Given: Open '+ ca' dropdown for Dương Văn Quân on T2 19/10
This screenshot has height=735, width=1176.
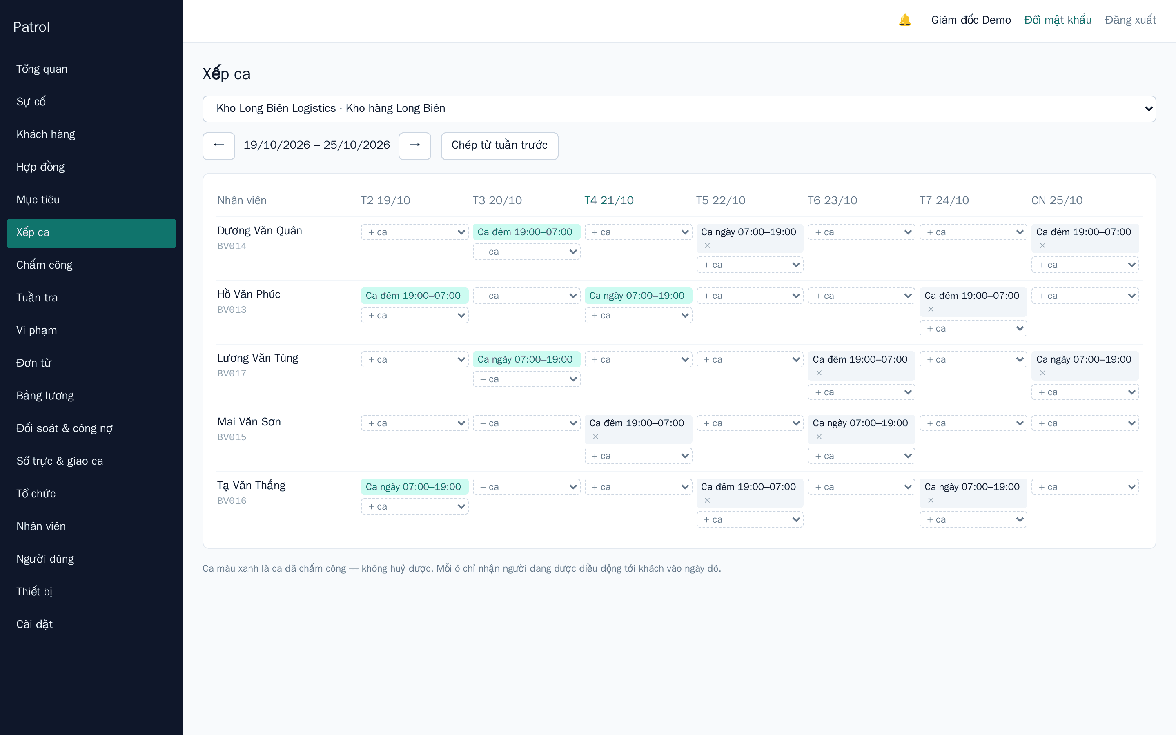Looking at the screenshot, I should click(x=414, y=232).
